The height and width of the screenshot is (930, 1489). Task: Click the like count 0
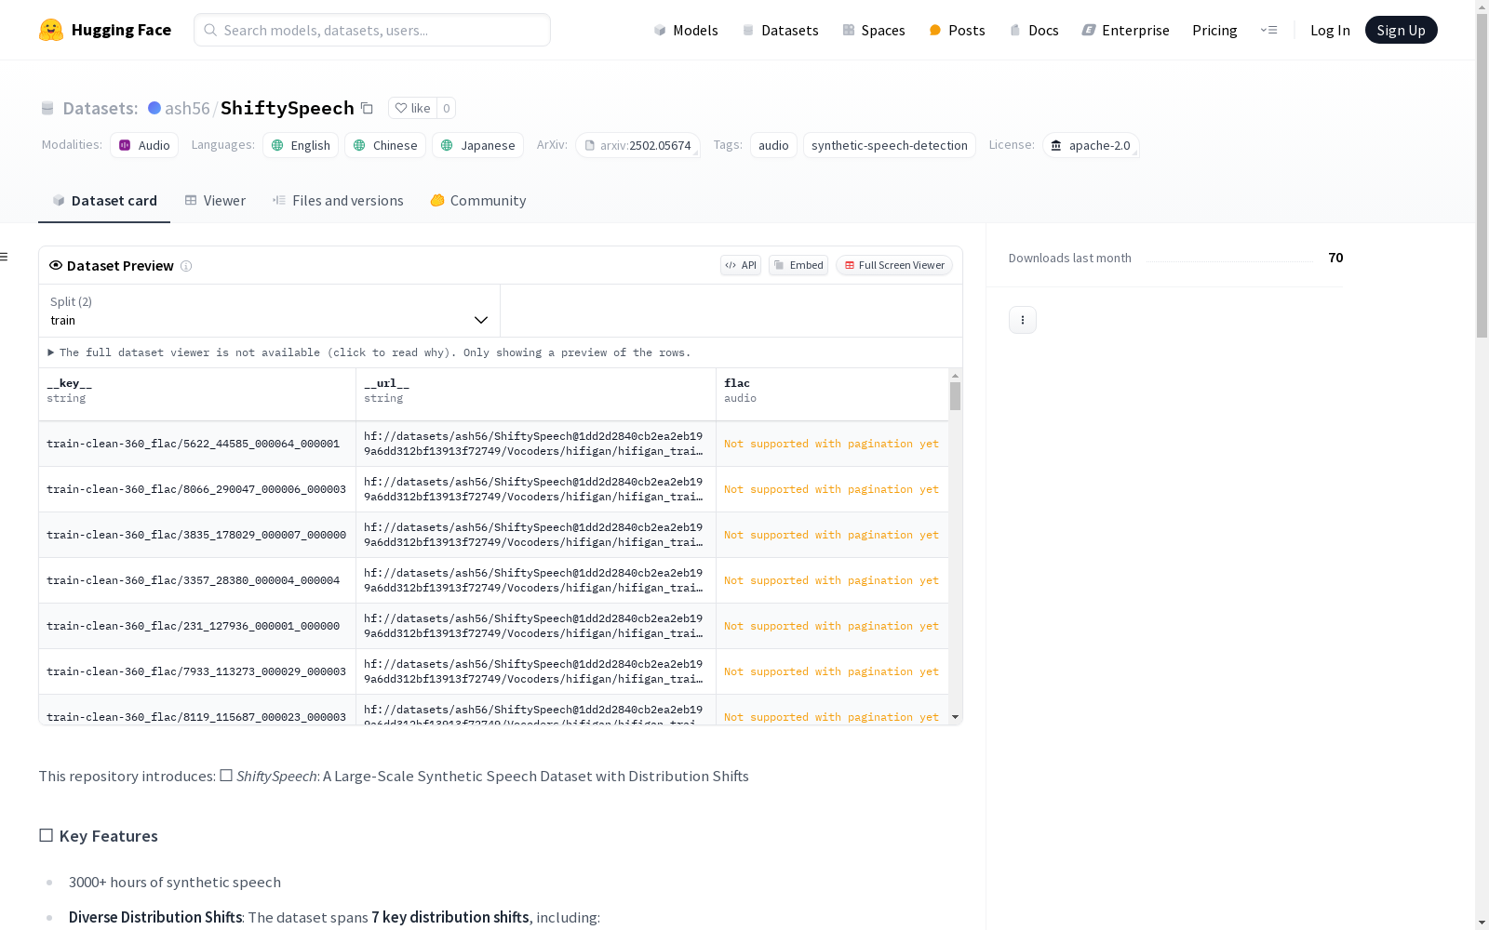[447, 108]
